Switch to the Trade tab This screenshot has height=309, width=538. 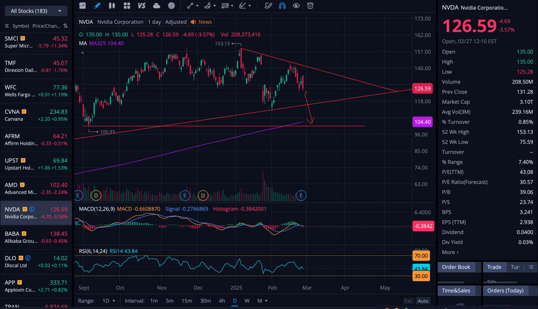point(494,267)
